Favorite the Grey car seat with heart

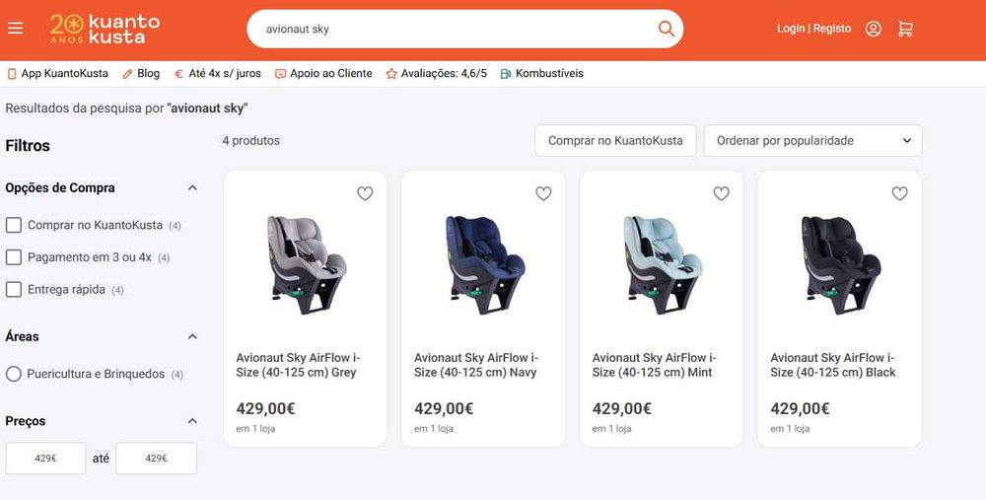point(365,193)
